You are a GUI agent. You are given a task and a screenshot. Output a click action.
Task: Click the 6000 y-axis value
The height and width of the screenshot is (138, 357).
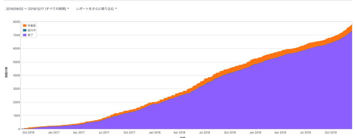tap(16, 49)
